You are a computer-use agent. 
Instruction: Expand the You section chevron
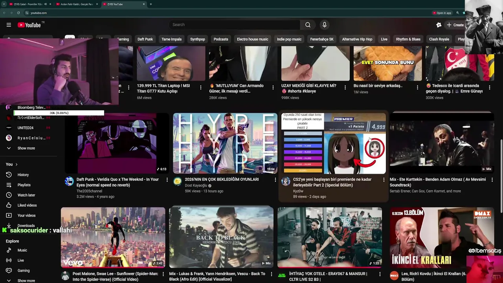(x=17, y=164)
